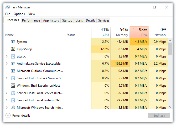Expand Microsoft Windows Search Indexer group
The image size is (176, 125).
coord(7,107)
